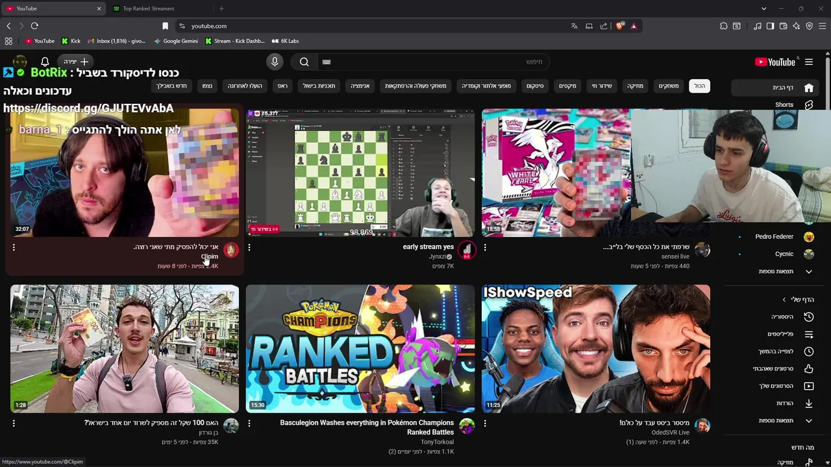Open Jynxzi channel avatar

coord(467,250)
